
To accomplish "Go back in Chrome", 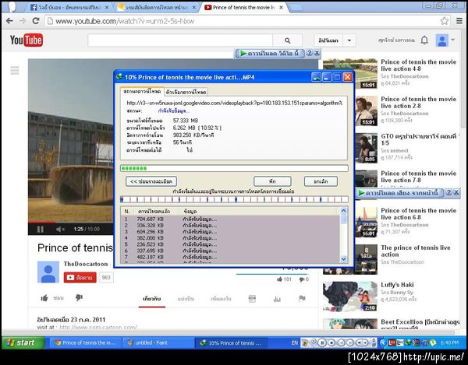I will pos(9,21).
